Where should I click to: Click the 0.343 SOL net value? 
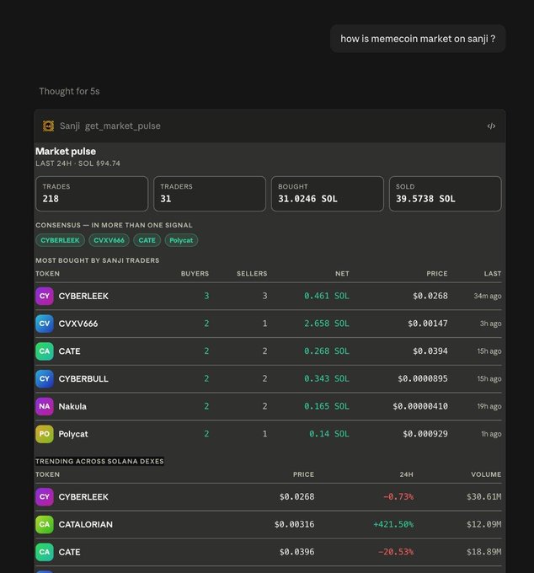click(x=327, y=378)
